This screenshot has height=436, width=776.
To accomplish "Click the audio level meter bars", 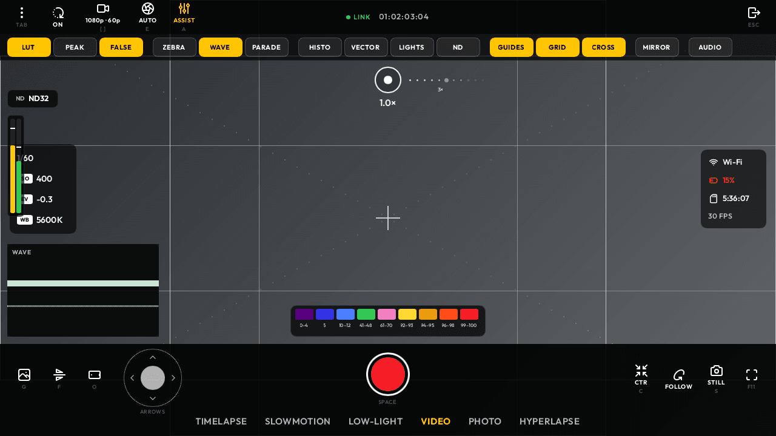I will point(16,166).
